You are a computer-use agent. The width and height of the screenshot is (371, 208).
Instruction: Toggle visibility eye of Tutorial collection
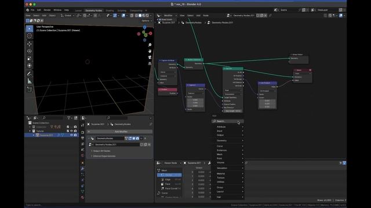click(71, 131)
